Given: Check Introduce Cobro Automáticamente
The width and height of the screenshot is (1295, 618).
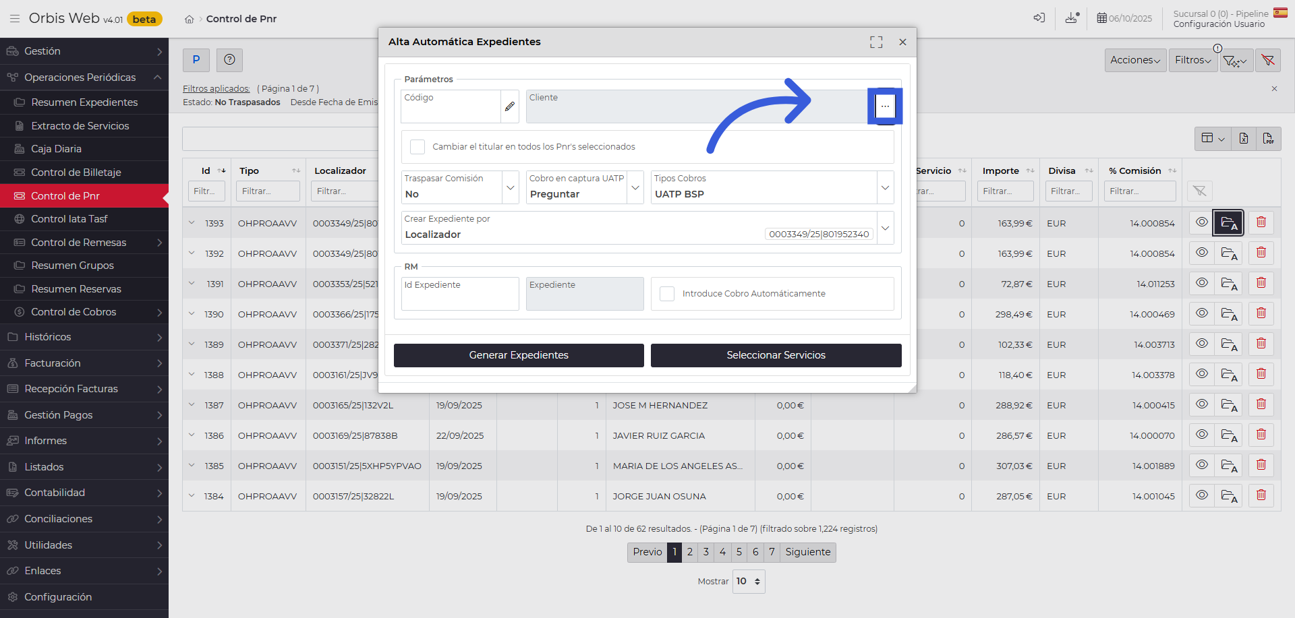Looking at the screenshot, I should [x=667, y=293].
